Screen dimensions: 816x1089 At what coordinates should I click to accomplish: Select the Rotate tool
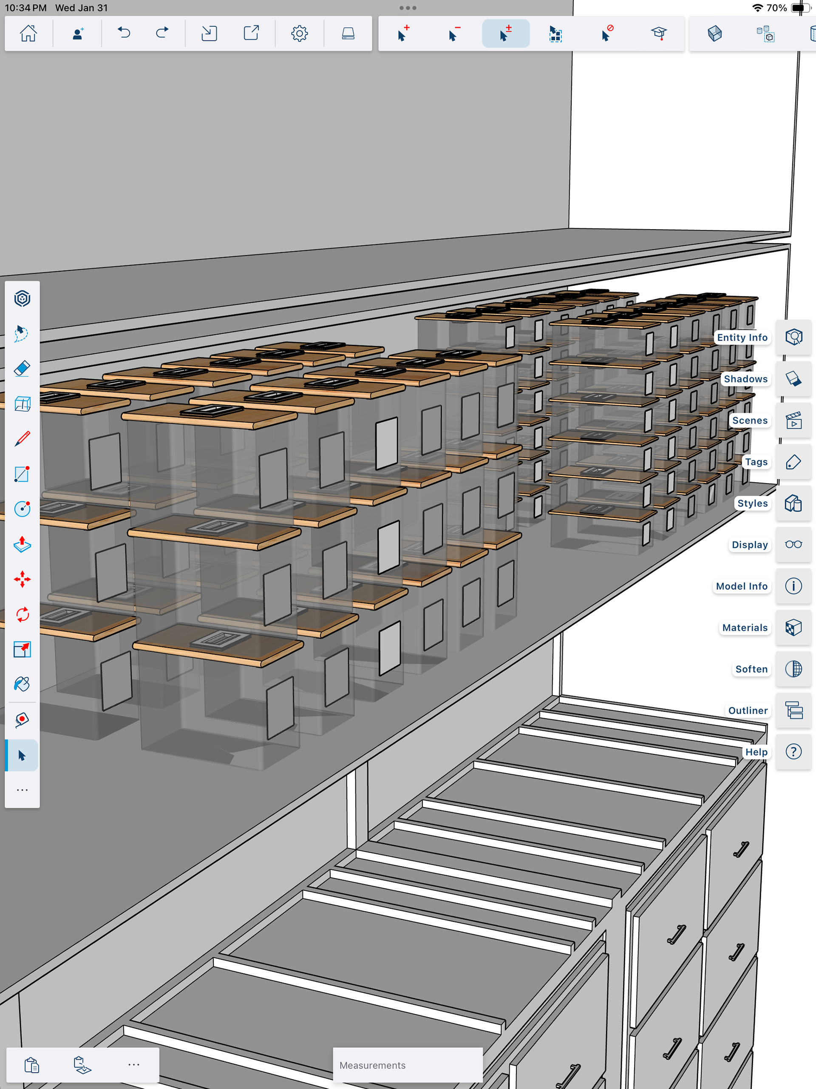click(22, 614)
